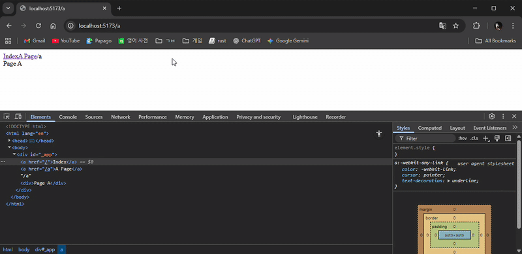The height and width of the screenshot is (254, 522).
Task: Switch to the Performance tab
Action: click(153, 117)
